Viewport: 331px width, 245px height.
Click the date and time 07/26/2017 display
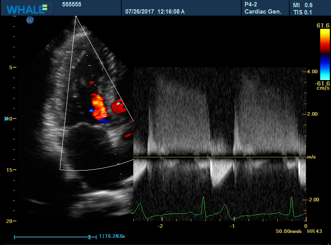click(155, 12)
